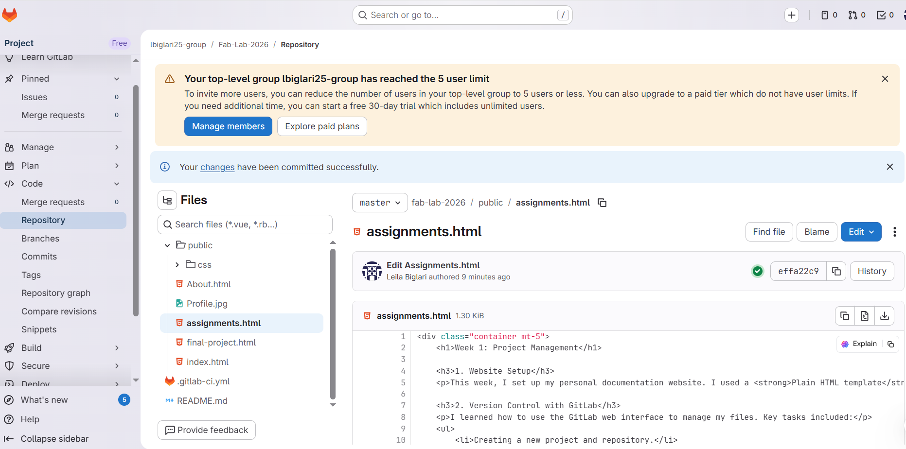Image resolution: width=906 pixels, height=449 pixels.
Task: Open Find file search
Action: point(769,232)
